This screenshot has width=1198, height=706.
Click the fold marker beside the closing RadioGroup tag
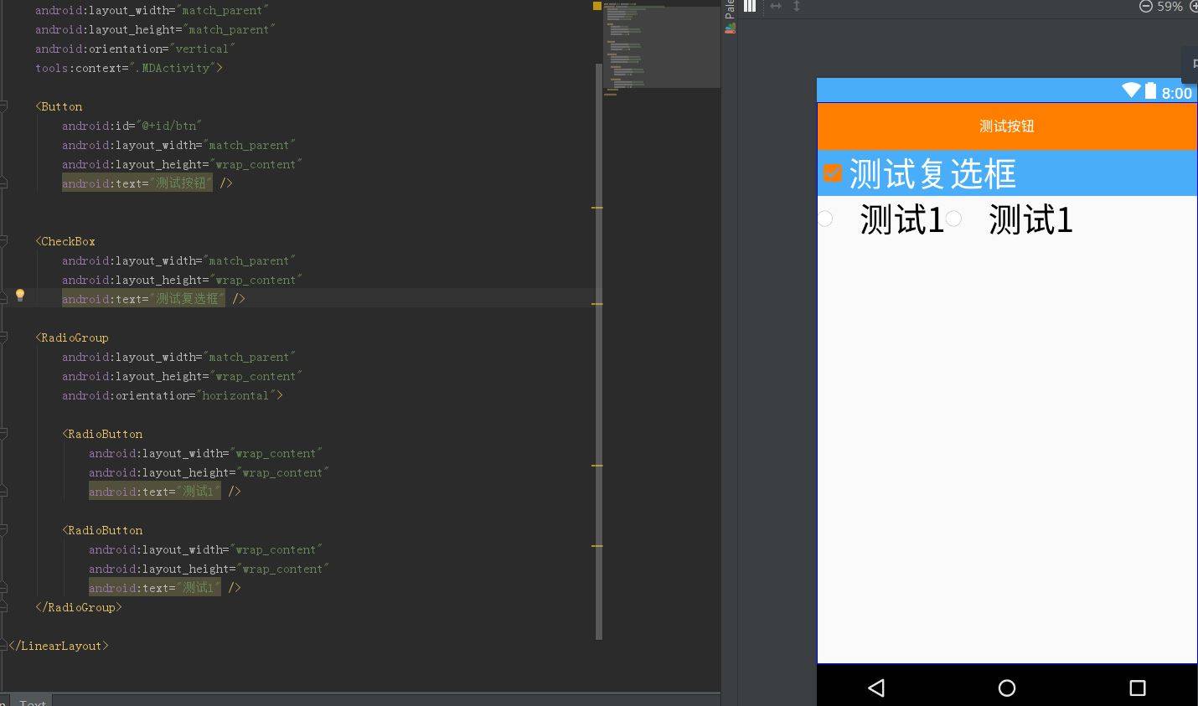pyautogui.click(x=4, y=607)
